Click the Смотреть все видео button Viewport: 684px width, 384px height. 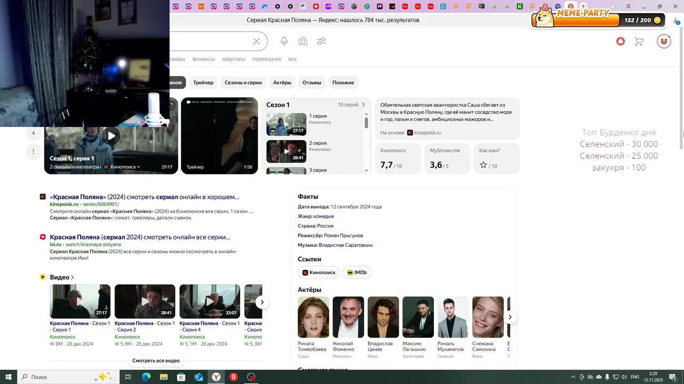tap(156, 361)
